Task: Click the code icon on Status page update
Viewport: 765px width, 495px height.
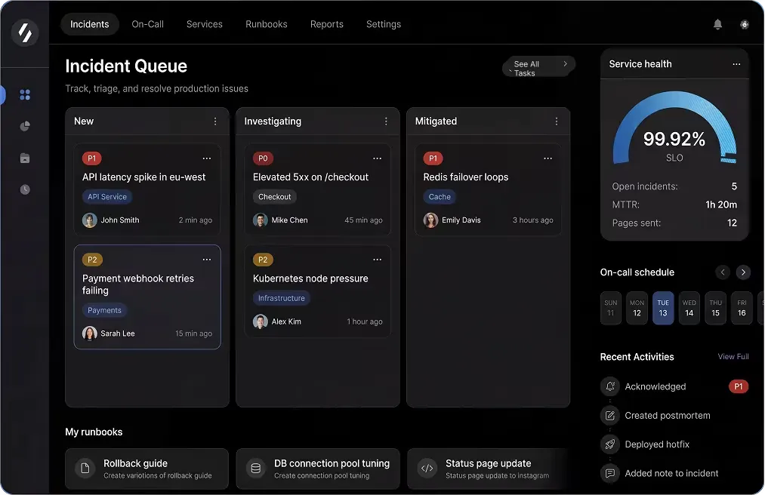Action: [427, 468]
